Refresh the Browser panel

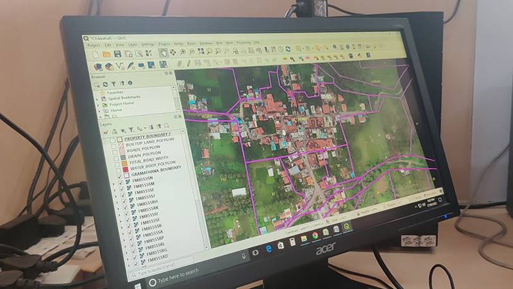pyautogui.click(x=105, y=83)
